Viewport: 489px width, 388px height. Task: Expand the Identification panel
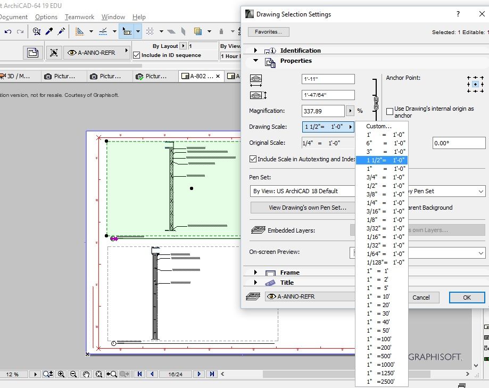click(x=255, y=51)
